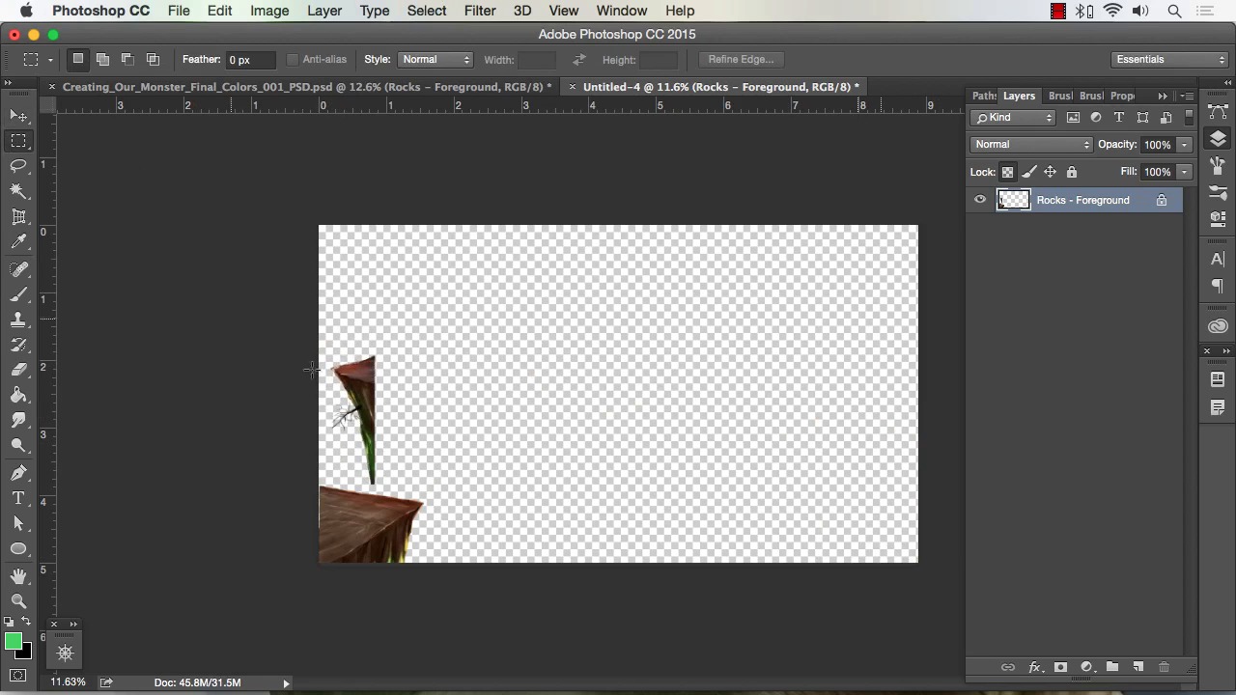The height and width of the screenshot is (695, 1236).
Task: Choose Intersect with selection mode
Action: coord(153,59)
